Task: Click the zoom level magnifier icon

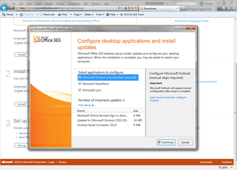Action: pyautogui.click(x=220, y=168)
